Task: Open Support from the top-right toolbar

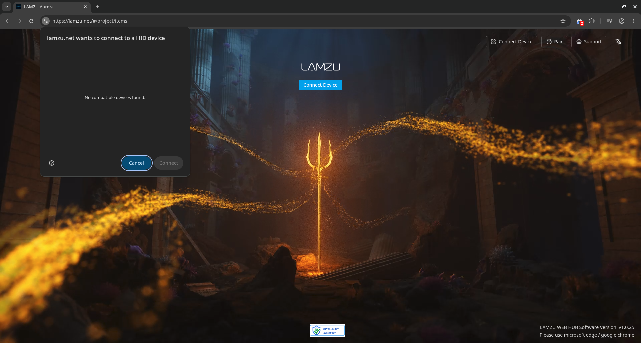Action: coord(588,41)
